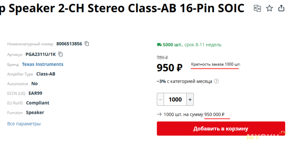
Task: Open the Texas Instruments brand link
Action: [x=42, y=64]
